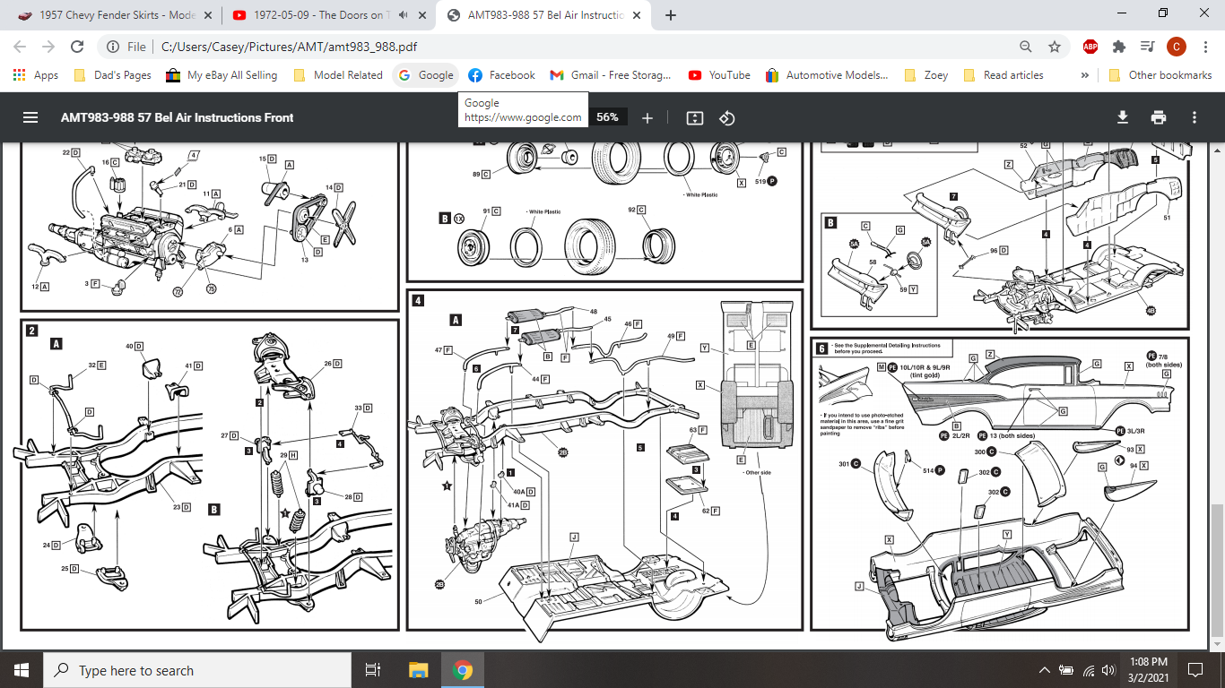Viewport: 1225px width, 688px height.
Task: Open the volume control in system tray
Action: coord(1108,670)
